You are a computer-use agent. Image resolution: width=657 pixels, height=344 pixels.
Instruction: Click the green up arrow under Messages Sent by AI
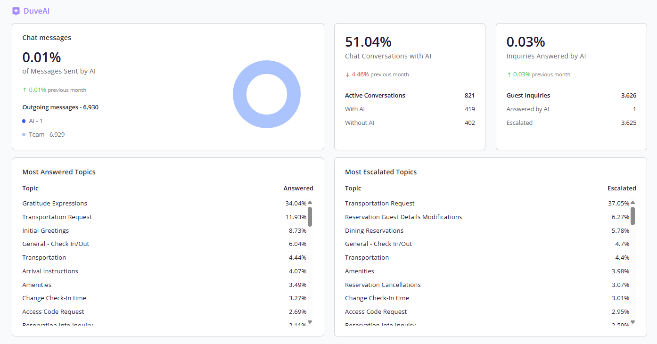tap(25, 90)
